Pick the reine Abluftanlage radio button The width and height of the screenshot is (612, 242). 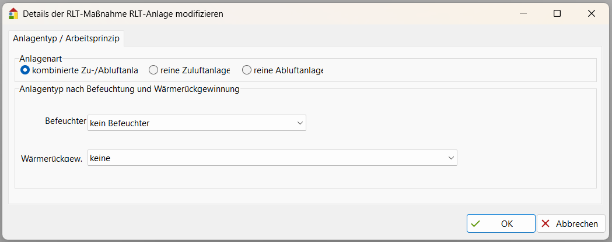click(247, 70)
